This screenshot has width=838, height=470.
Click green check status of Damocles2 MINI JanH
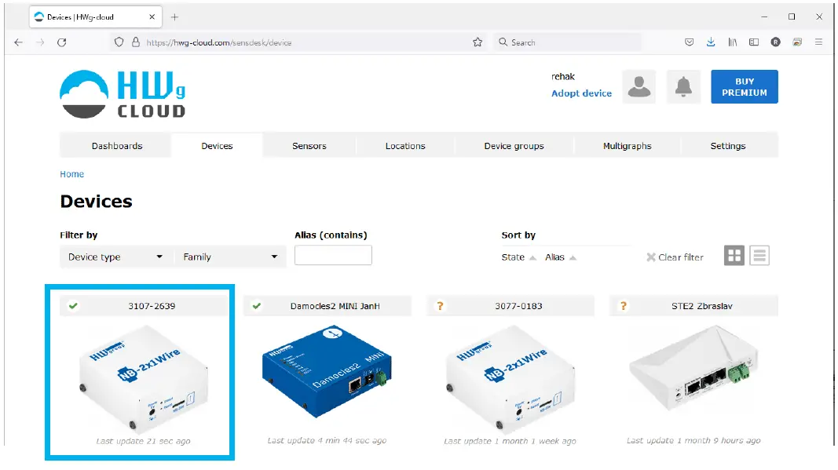coord(257,306)
